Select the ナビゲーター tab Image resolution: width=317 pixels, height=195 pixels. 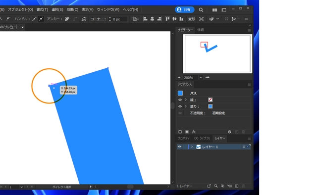(x=185, y=30)
